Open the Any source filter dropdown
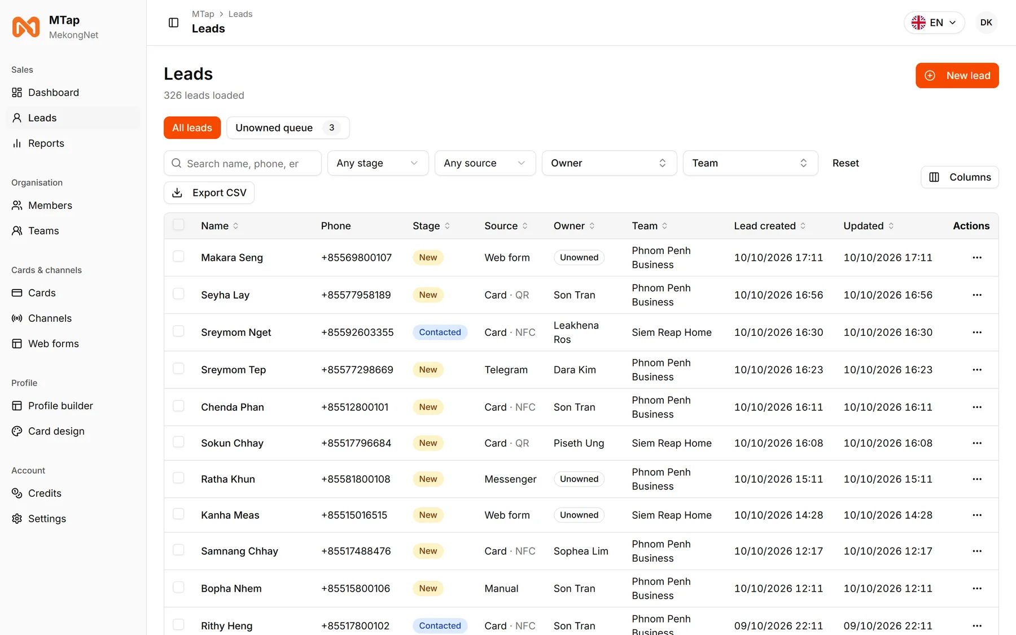This screenshot has height=635, width=1016. point(485,163)
